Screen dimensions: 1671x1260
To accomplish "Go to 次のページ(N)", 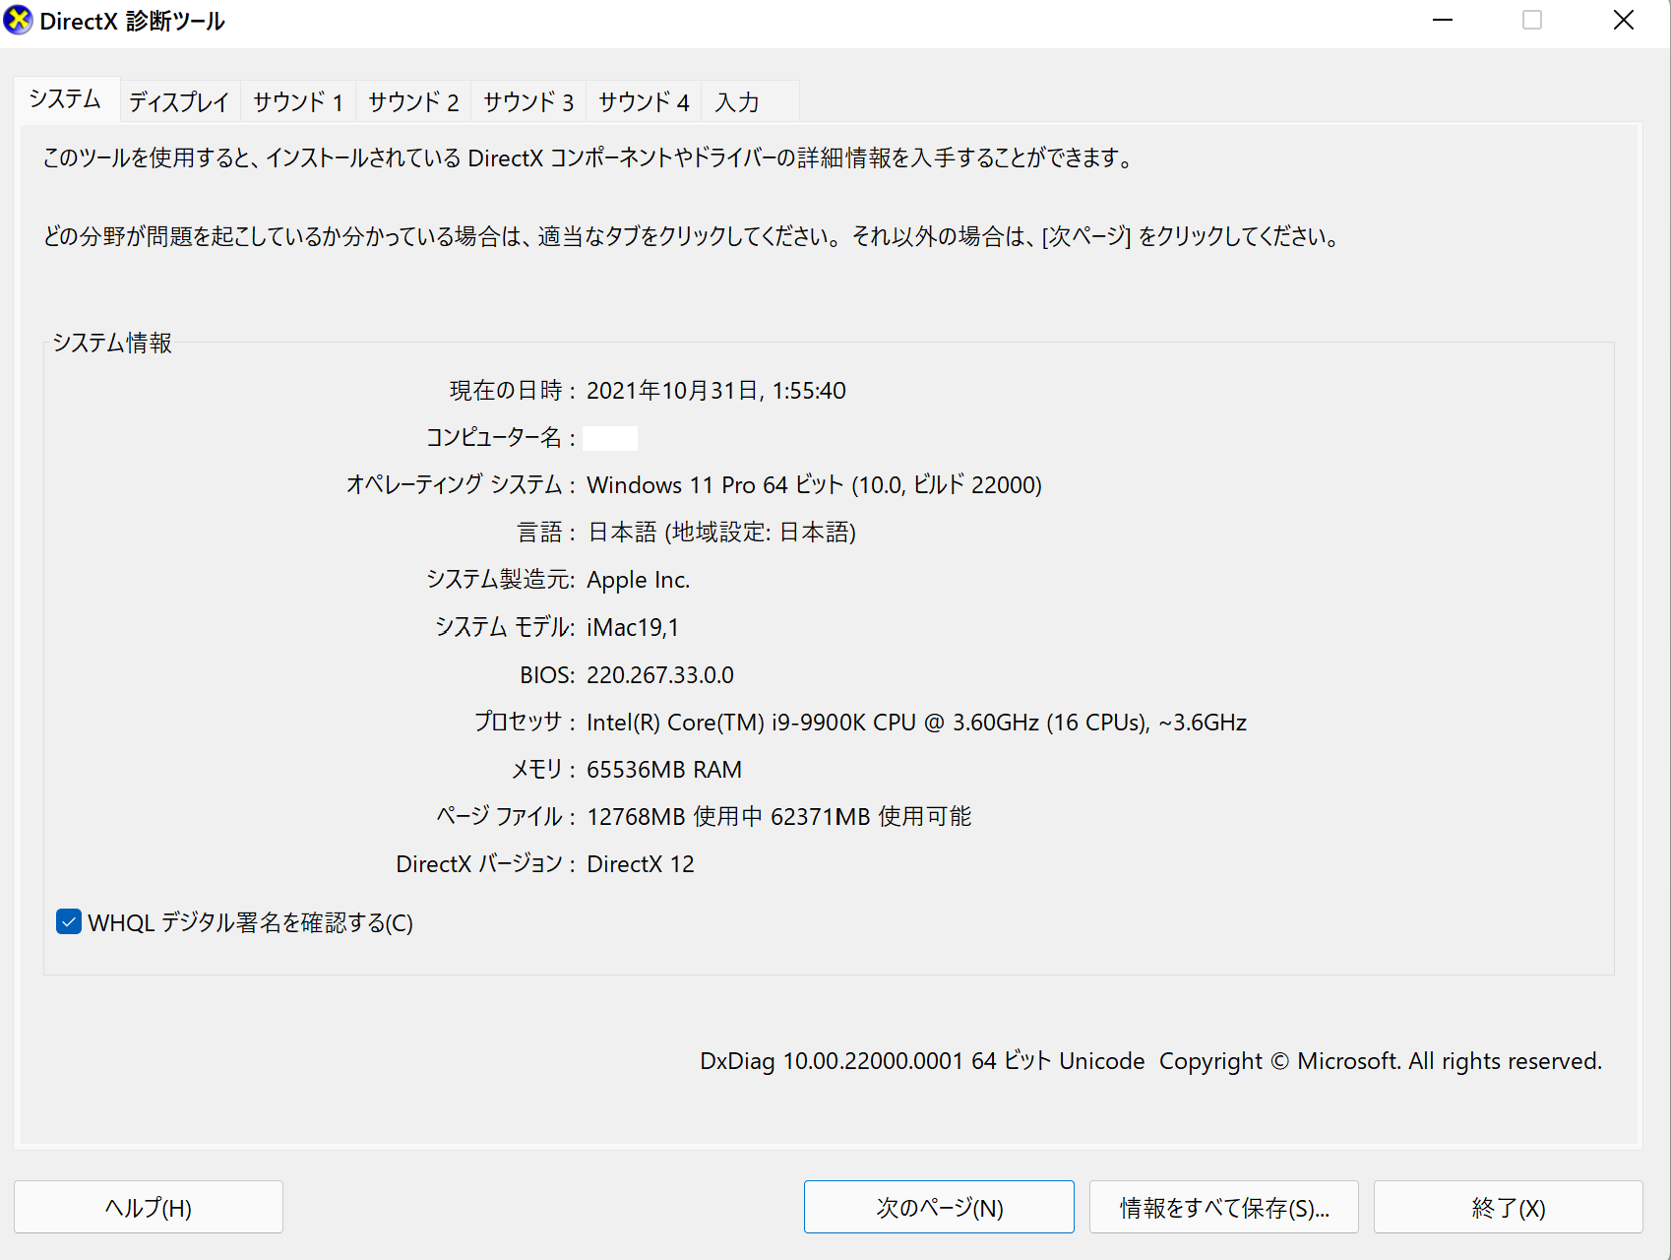I will [939, 1207].
